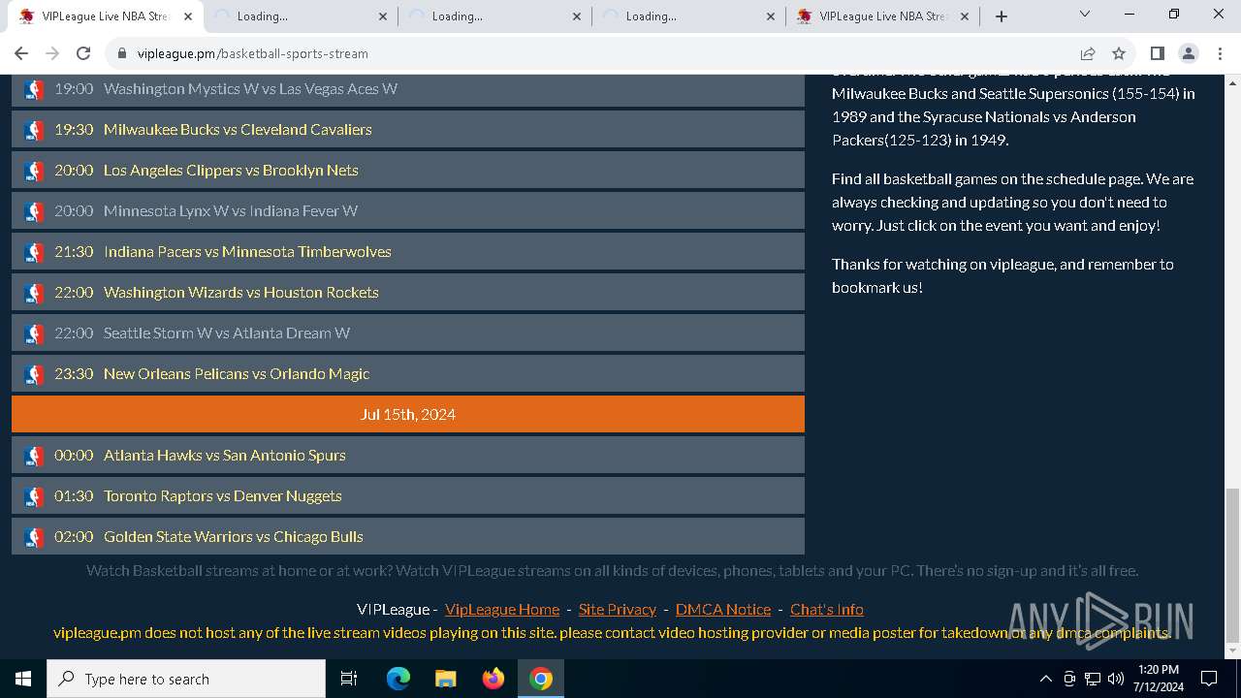Click the NBA icon beside New Orleans Pelicans game
Screen dimensions: 1241x698
pos(34,374)
